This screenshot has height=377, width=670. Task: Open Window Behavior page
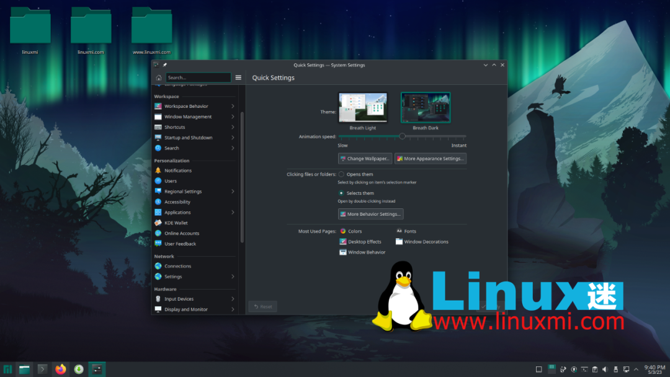coord(362,252)
